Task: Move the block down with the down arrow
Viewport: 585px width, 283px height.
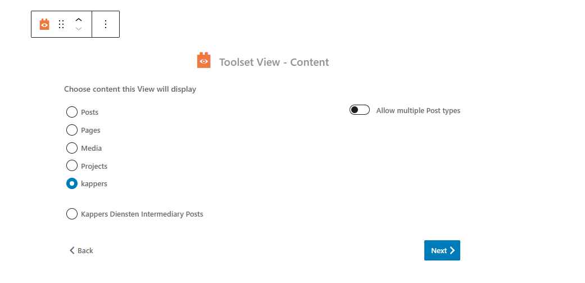Action: pyautogui.click(x=78, y=29)
